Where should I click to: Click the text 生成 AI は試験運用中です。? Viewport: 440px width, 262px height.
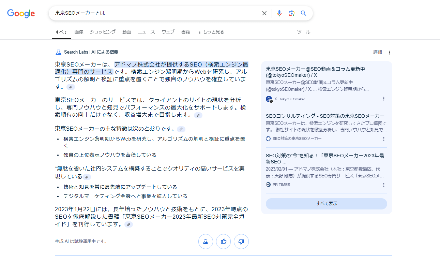[x=81, y=242]
